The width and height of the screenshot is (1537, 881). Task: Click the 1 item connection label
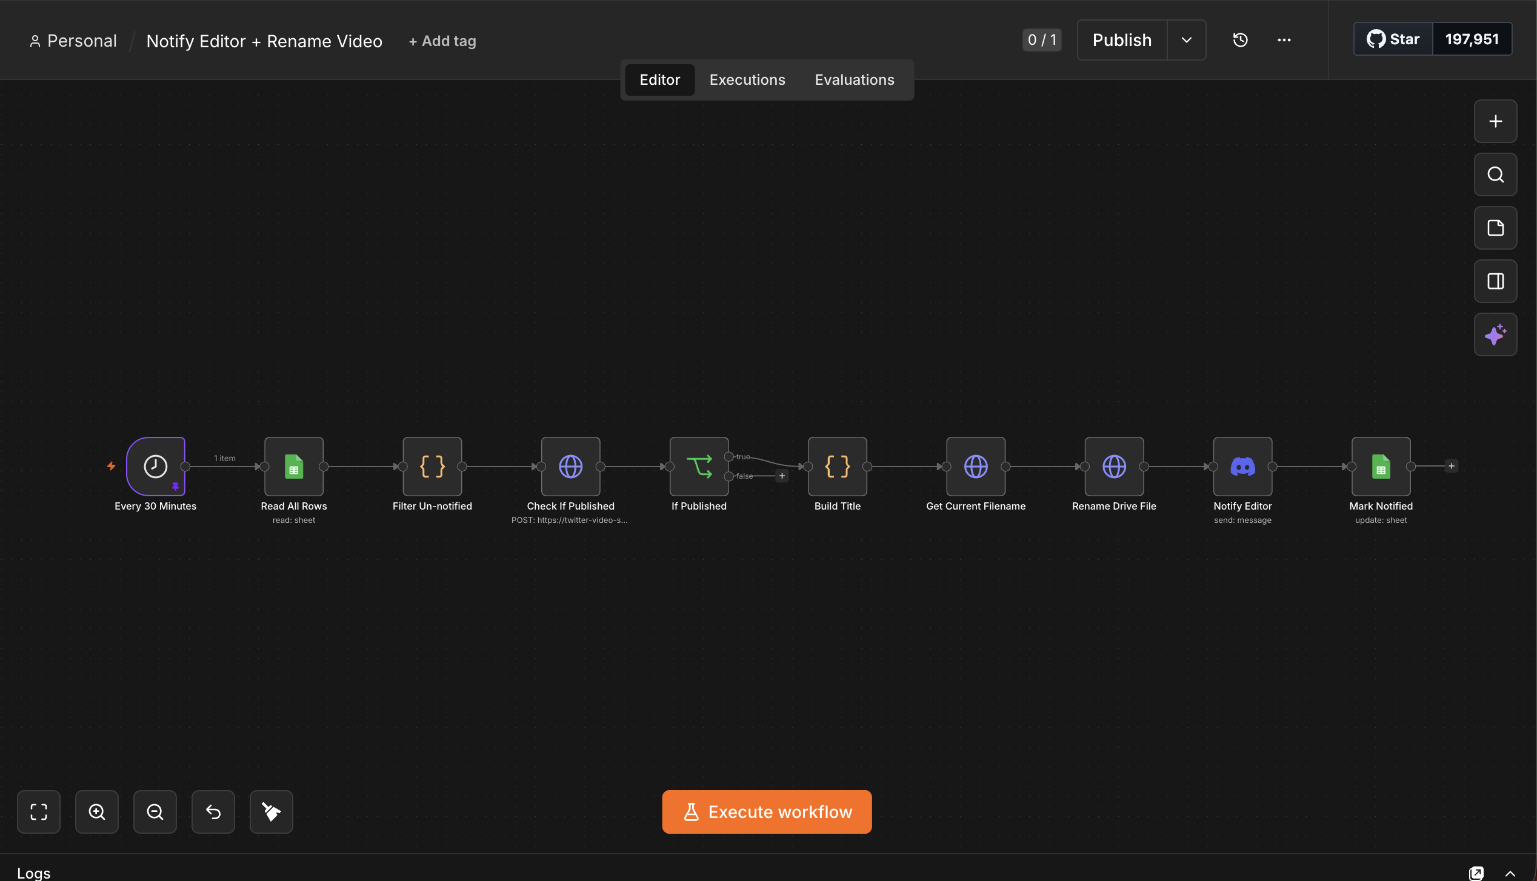[225, 458]
